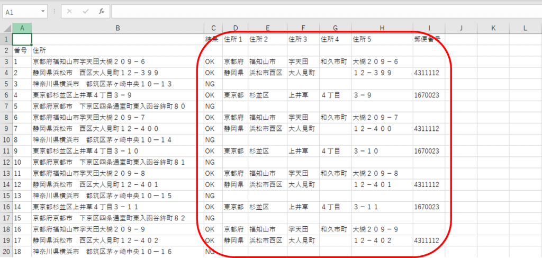Select row 20 header
This screenshot has height=258, width=542.
pos(6,252)
